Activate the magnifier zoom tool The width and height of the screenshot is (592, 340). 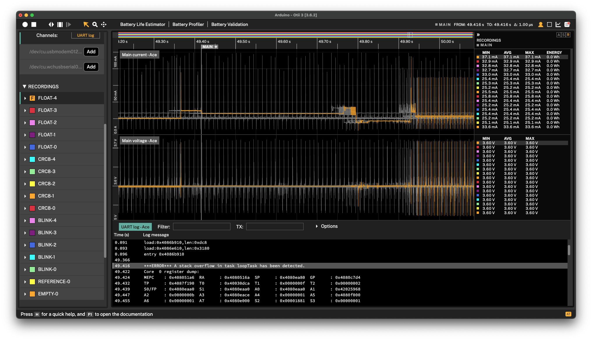tap(95, 24)
